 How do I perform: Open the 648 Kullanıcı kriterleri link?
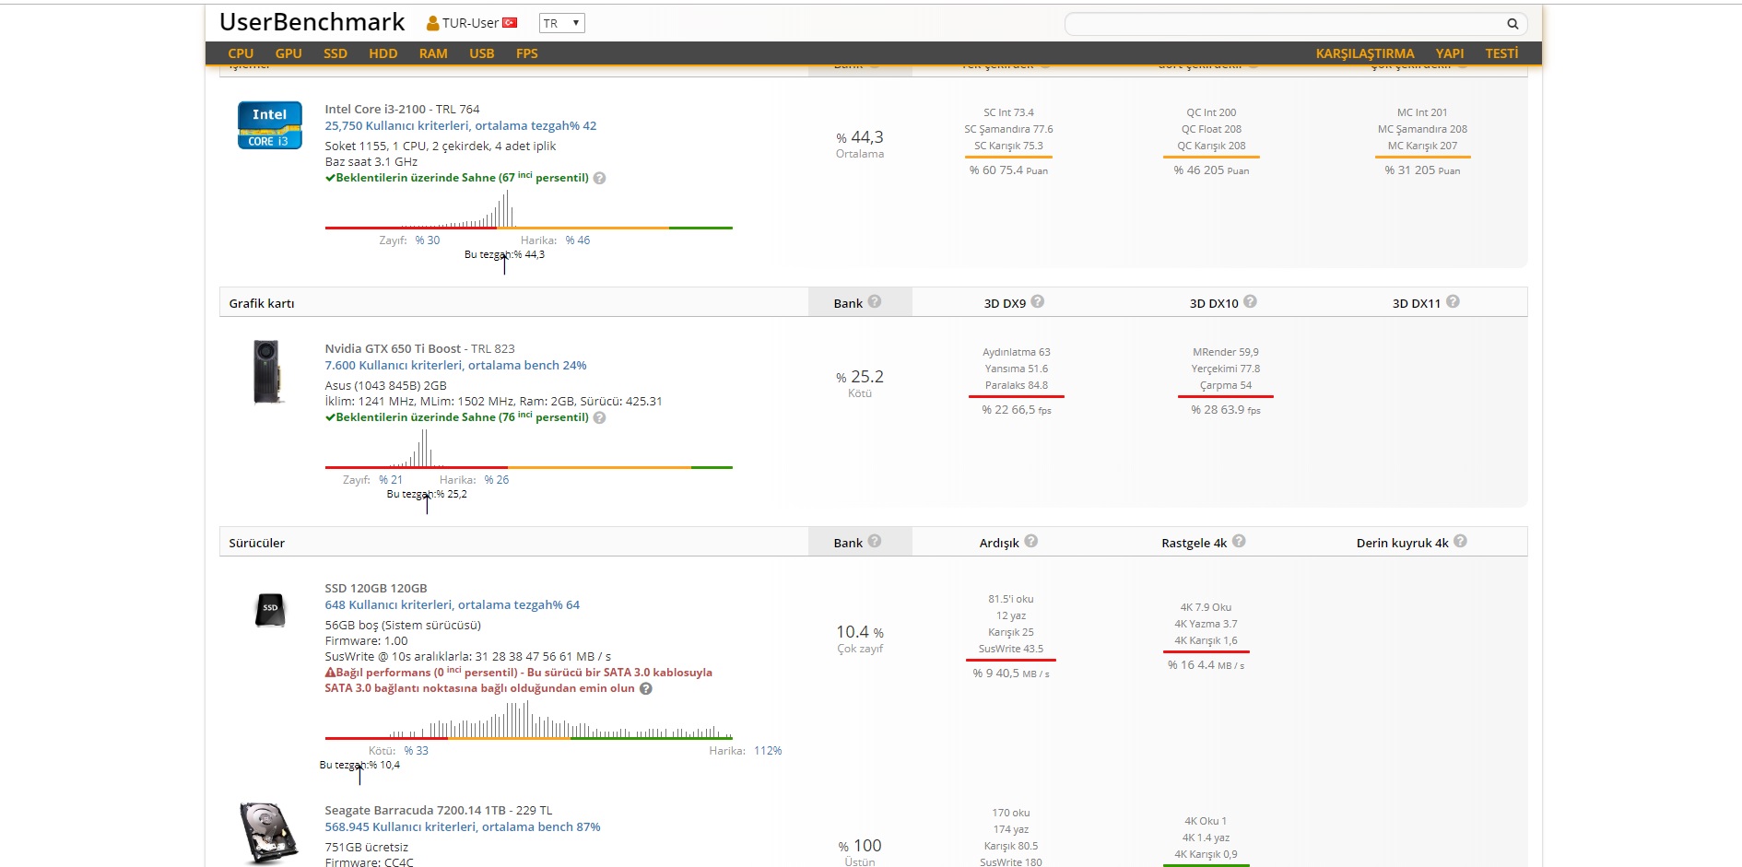453,605
